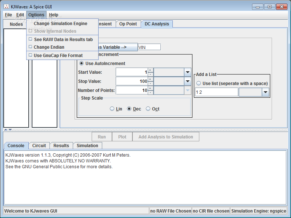Screen dimensions: 291x218
Task: Click the split pane collapse up arrow
Action: (6, 130)
